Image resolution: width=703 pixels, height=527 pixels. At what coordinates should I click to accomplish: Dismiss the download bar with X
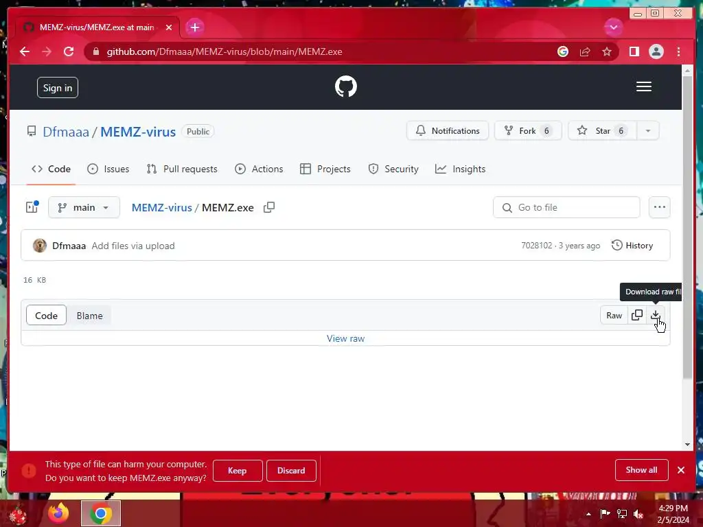[x=680, y=469]
